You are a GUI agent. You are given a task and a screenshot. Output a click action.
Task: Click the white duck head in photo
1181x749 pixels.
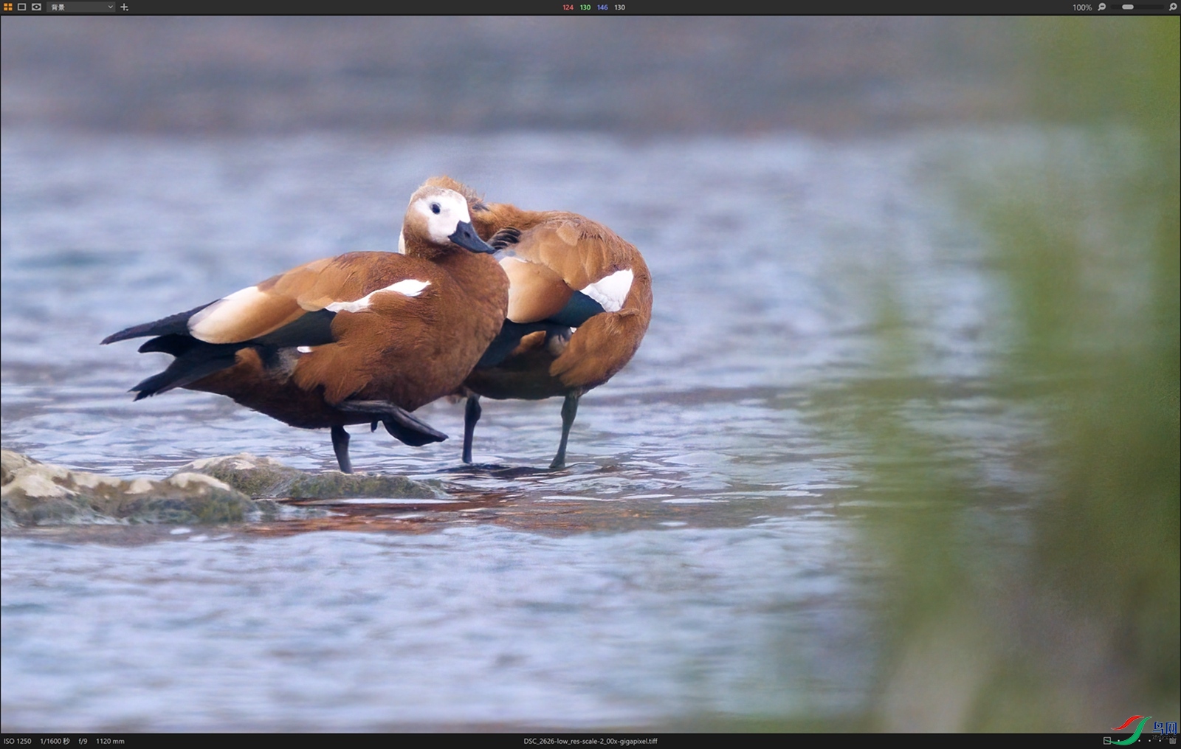tap(441, 214)
